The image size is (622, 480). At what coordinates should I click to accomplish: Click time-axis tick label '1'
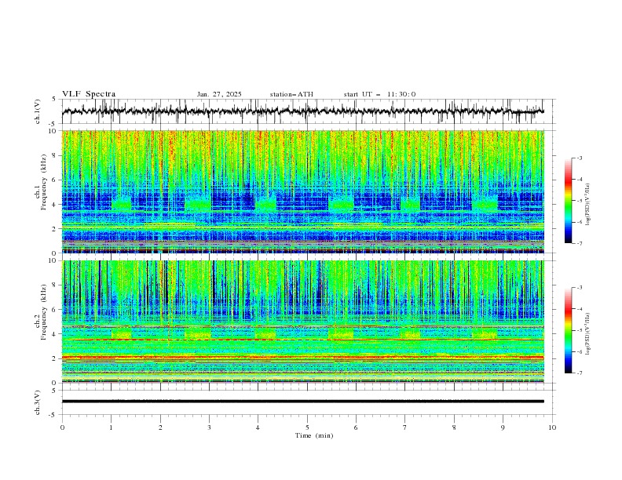(x=111, y=427)
